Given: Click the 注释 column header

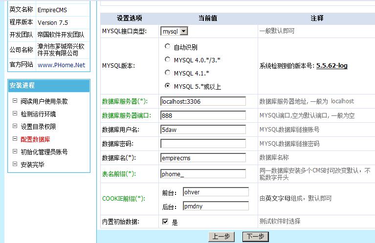Looking at the screenshot, I should 317,18.
